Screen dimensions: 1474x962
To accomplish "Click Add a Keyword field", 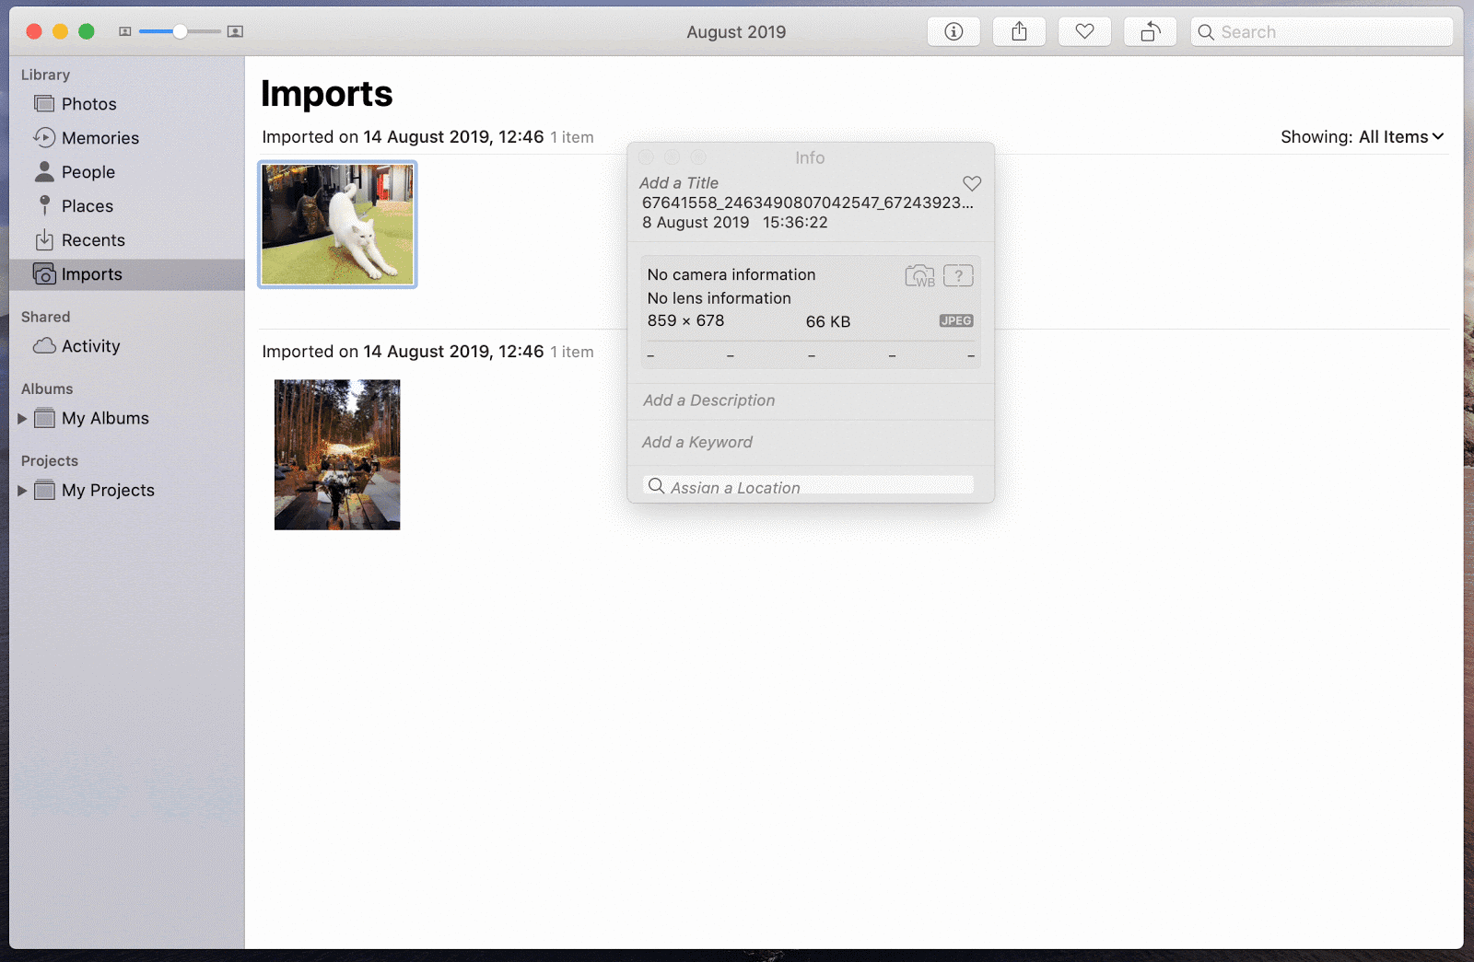I will (x=697, y=443).
